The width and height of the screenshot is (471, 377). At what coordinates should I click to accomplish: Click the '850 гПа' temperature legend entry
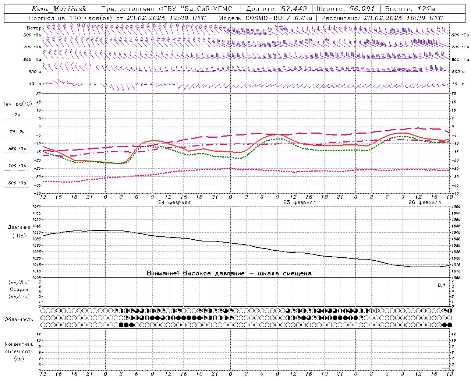(17, 149)
